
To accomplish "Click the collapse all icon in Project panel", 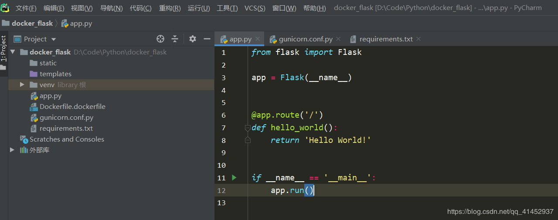I will [175, 39].
